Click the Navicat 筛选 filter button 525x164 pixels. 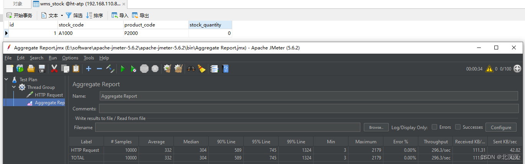[x=74, y=15]
